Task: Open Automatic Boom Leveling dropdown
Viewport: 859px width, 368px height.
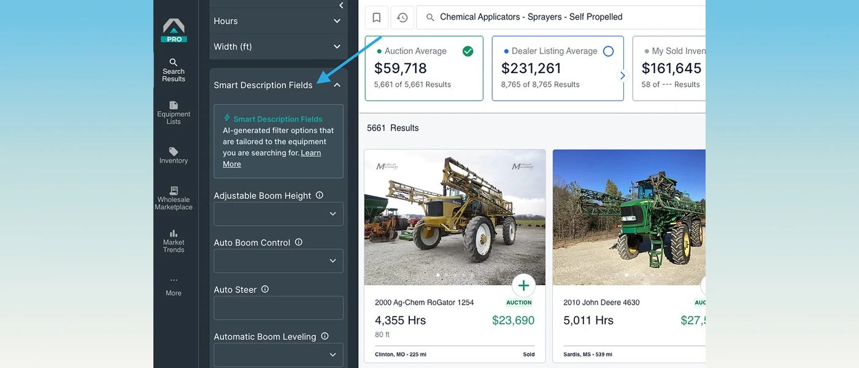Action: pos(278,355)
